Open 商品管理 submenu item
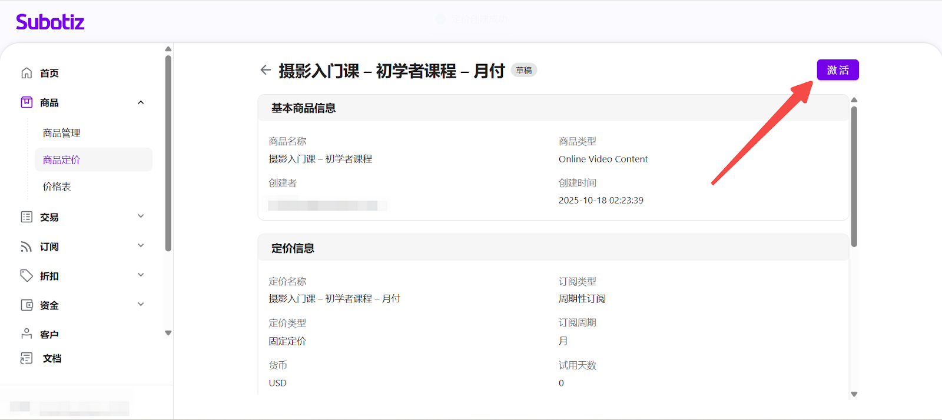This screenshot has height=420, width=942. coord(62,133)
